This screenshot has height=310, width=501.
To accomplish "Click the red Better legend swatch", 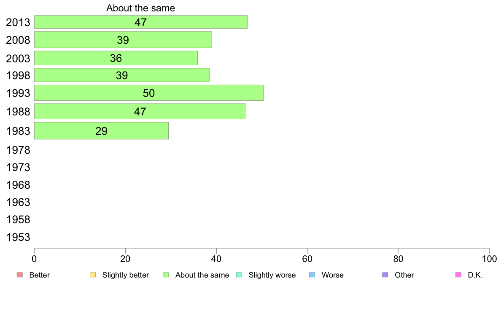I will coord(20,275).
